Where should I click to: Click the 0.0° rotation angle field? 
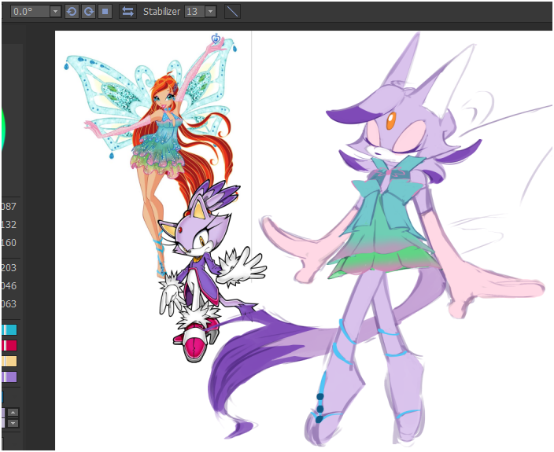(31, 11)
